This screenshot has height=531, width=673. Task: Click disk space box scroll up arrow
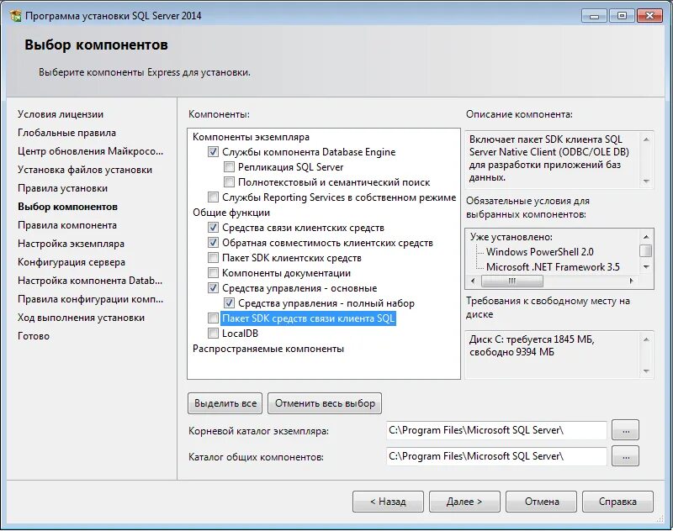point(646,339)
